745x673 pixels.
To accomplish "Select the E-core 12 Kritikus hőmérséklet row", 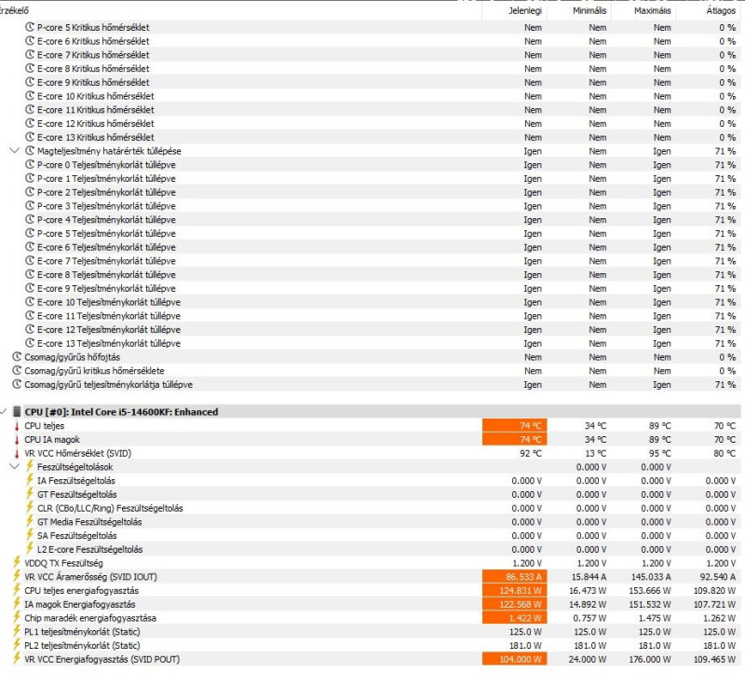I will point(371,123).
